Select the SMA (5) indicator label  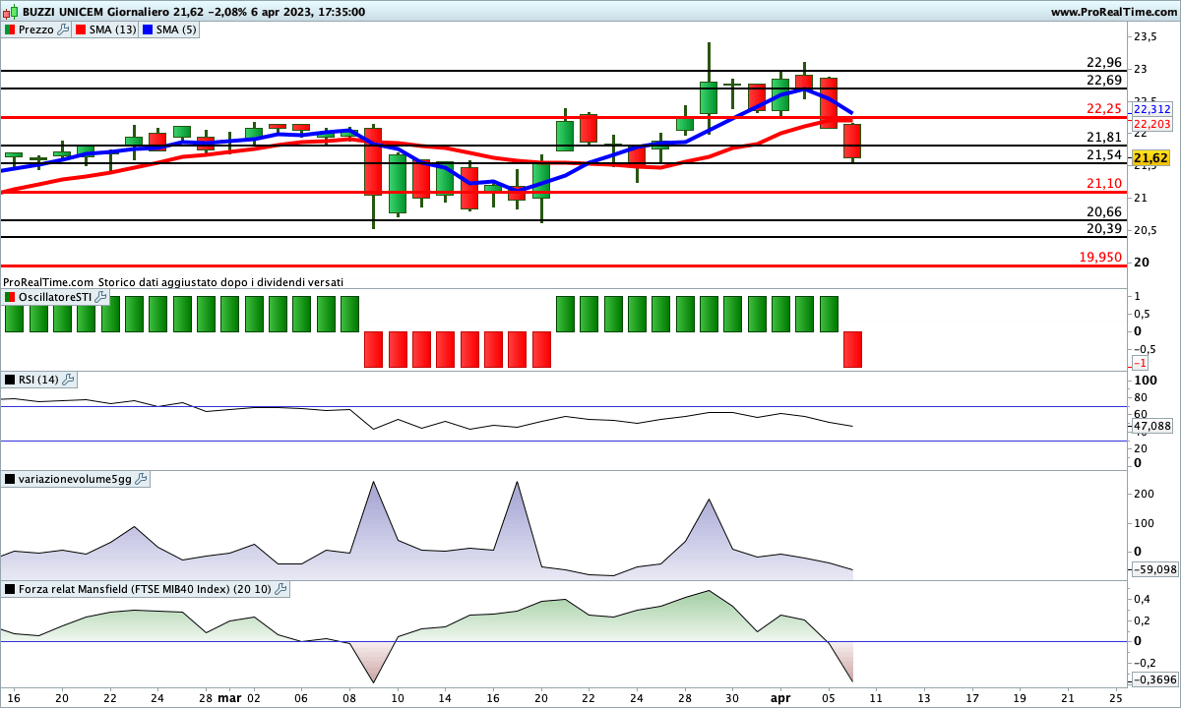coord(177,29)
